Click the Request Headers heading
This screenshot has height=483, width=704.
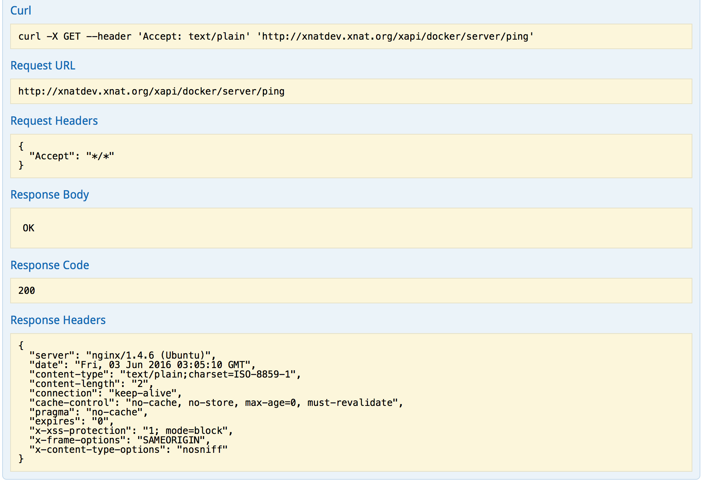pyautogui.click(x=54, y=121)
